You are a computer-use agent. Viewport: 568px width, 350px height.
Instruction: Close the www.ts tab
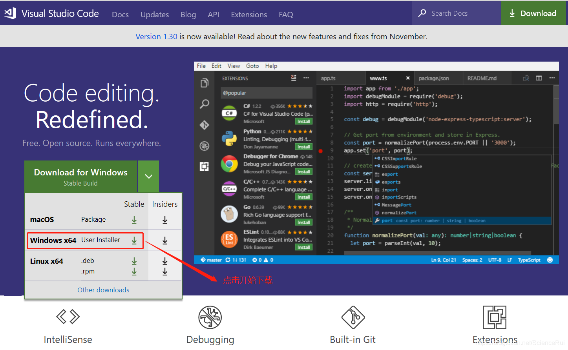[x=408, y=78]
